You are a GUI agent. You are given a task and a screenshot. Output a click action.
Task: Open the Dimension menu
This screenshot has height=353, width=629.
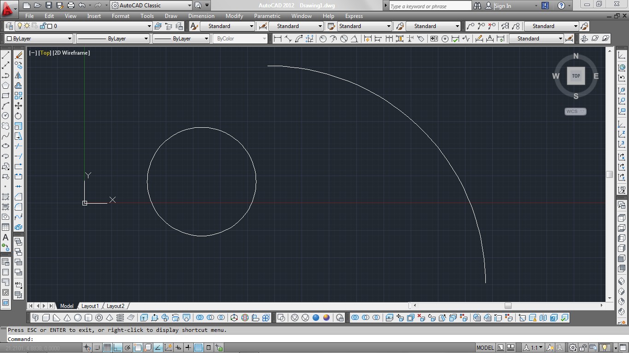(201, 16)
